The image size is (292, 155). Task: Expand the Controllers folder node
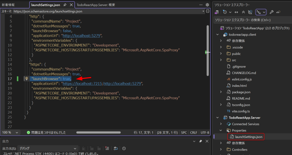click(221, 150)
